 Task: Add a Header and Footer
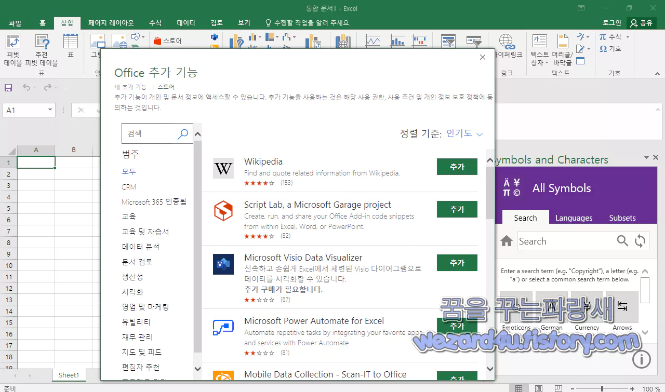(x=562, y=50)
